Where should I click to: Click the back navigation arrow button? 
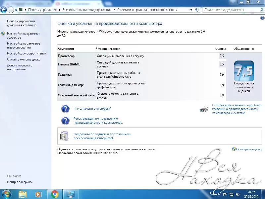coord(4,10)
